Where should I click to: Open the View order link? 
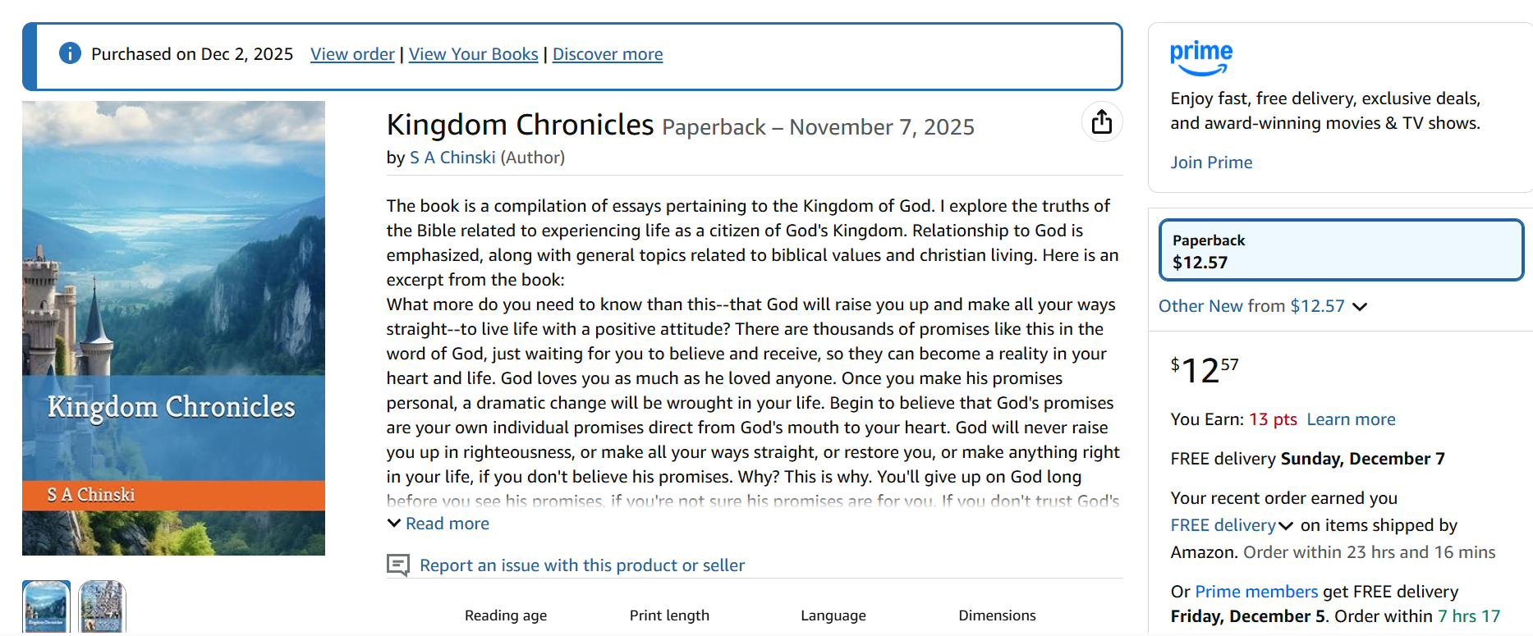pos(352,54)
